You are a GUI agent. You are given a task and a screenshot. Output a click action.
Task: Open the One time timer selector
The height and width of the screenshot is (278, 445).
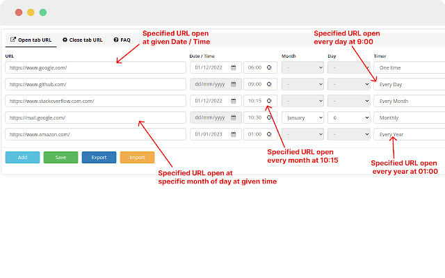410,67
